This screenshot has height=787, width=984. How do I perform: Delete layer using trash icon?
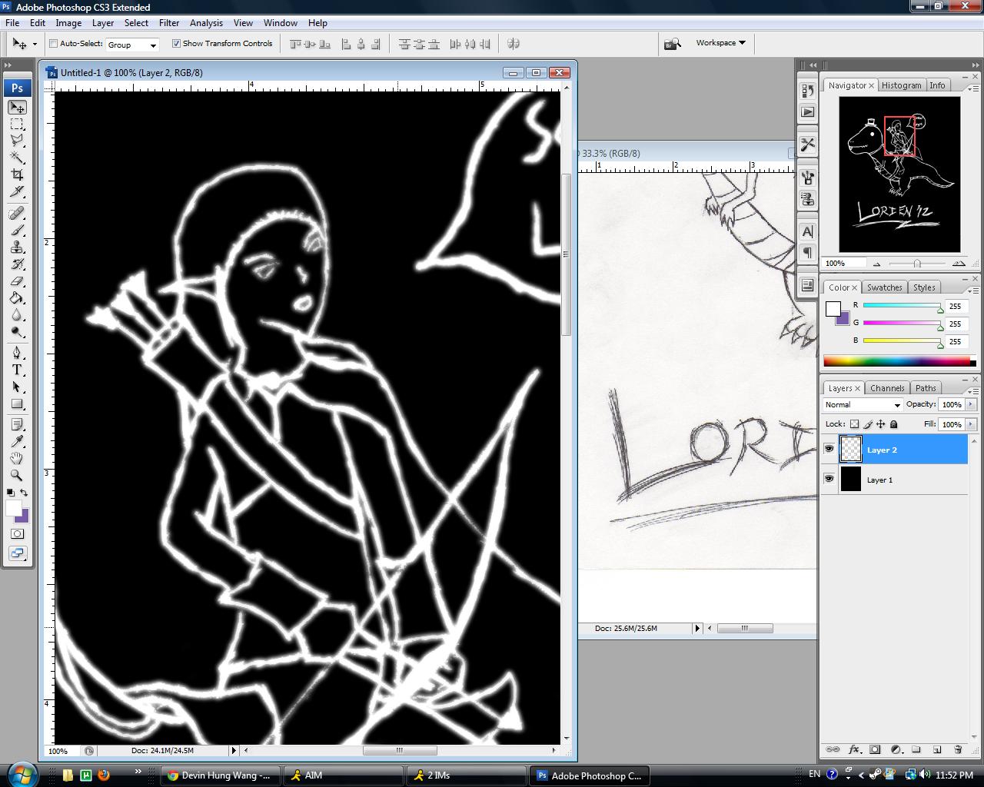958,749
